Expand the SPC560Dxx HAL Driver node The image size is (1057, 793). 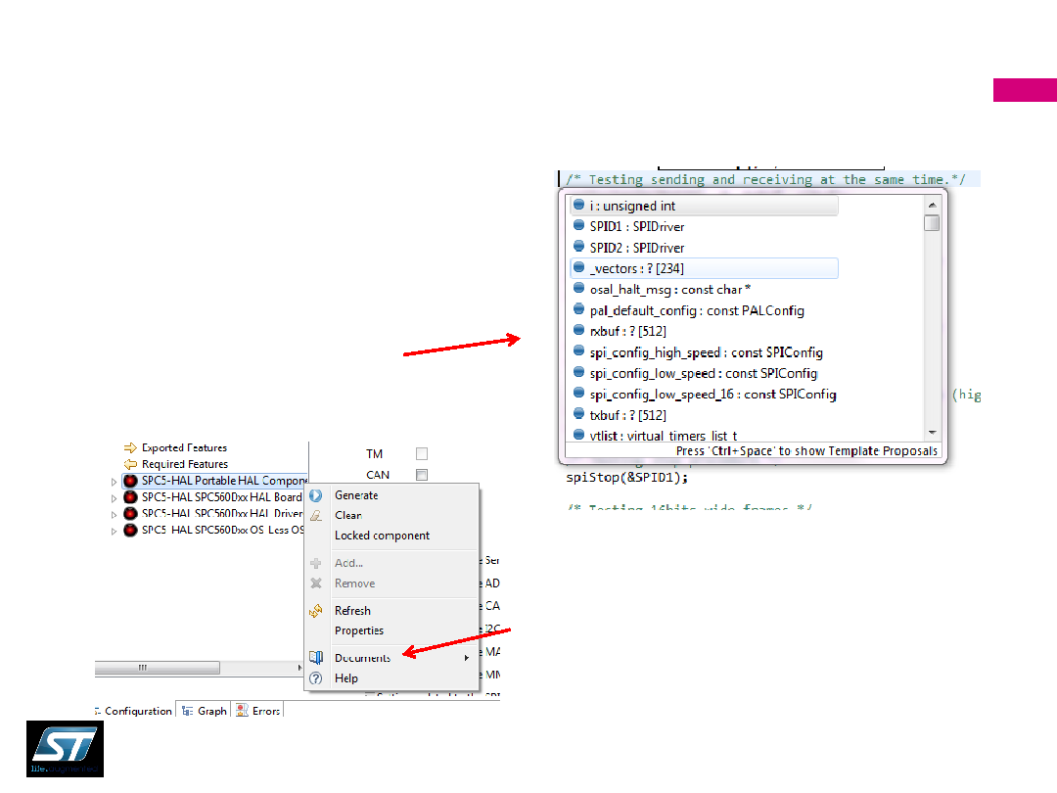114,515
